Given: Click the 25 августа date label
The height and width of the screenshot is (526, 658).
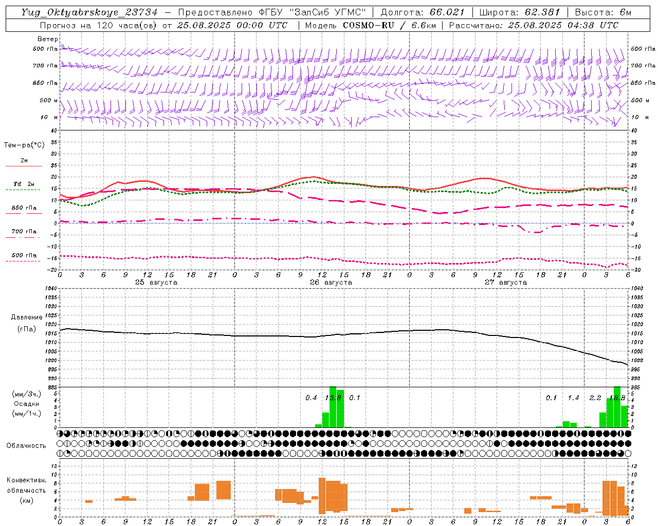Looking at the screenshot, I should pos(156,283).
